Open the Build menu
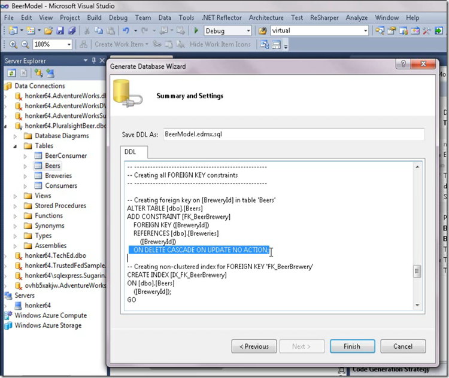449x378 pixels. point(94,18)
